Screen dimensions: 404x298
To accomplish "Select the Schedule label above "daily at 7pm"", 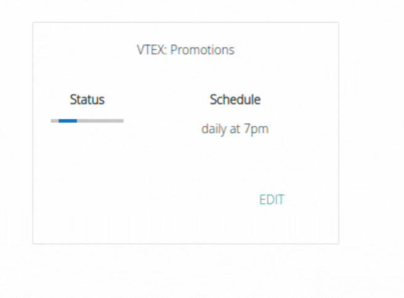I will [x=235, y=99].
